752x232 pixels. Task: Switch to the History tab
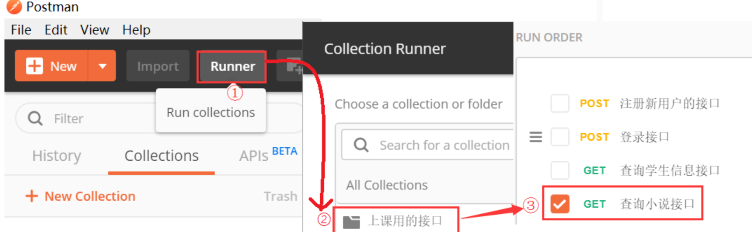(57, 156)
